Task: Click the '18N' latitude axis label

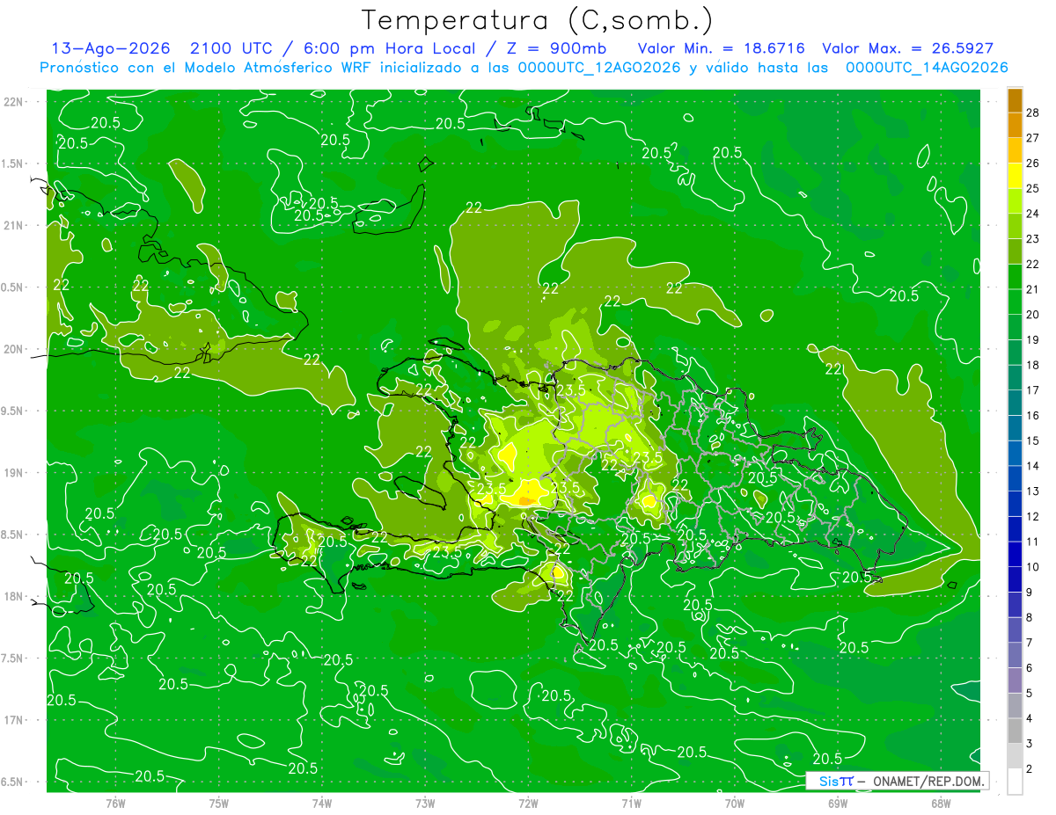Action: click(13, 597)
